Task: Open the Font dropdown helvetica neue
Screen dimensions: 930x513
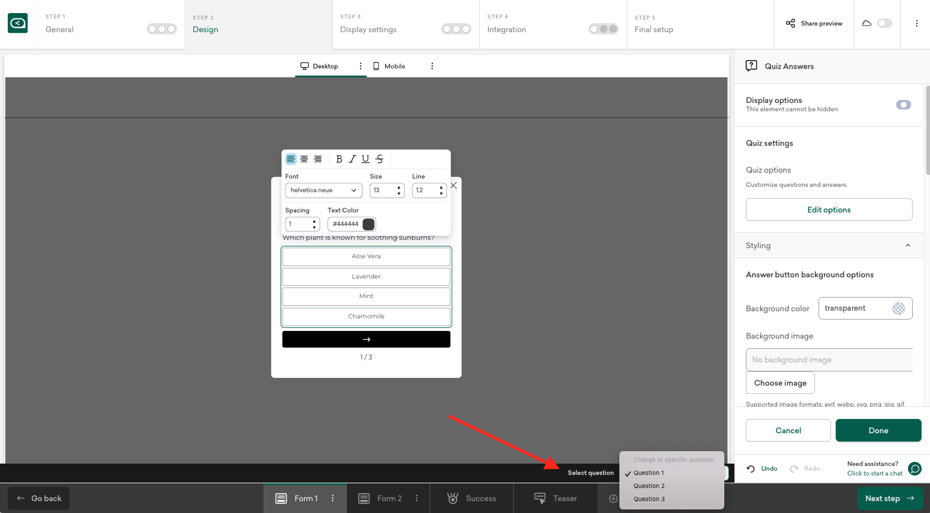Action: (x=324, y=190)
